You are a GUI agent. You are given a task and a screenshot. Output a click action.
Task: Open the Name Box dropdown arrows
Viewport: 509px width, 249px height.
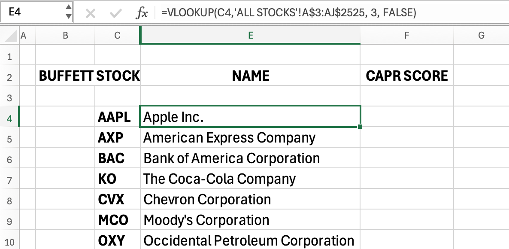(68, 12)
